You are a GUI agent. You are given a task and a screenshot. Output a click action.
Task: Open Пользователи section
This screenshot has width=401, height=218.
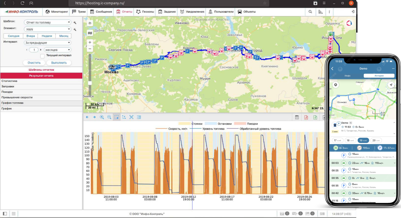tap(221, 12)
